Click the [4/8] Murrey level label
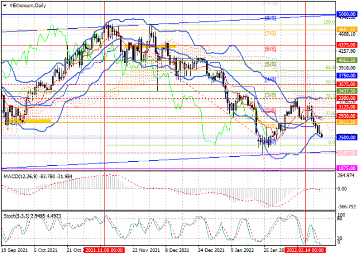359x256 pixels. (x=271, y=80)
